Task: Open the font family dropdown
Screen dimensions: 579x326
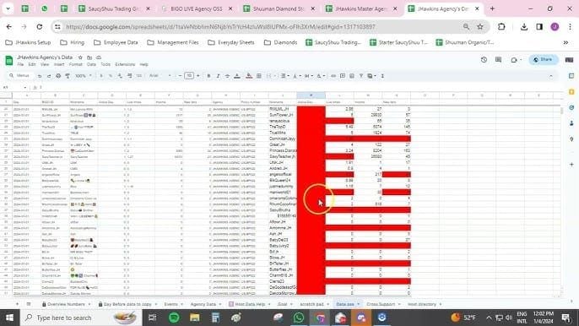Action: (x=160, y=76)
